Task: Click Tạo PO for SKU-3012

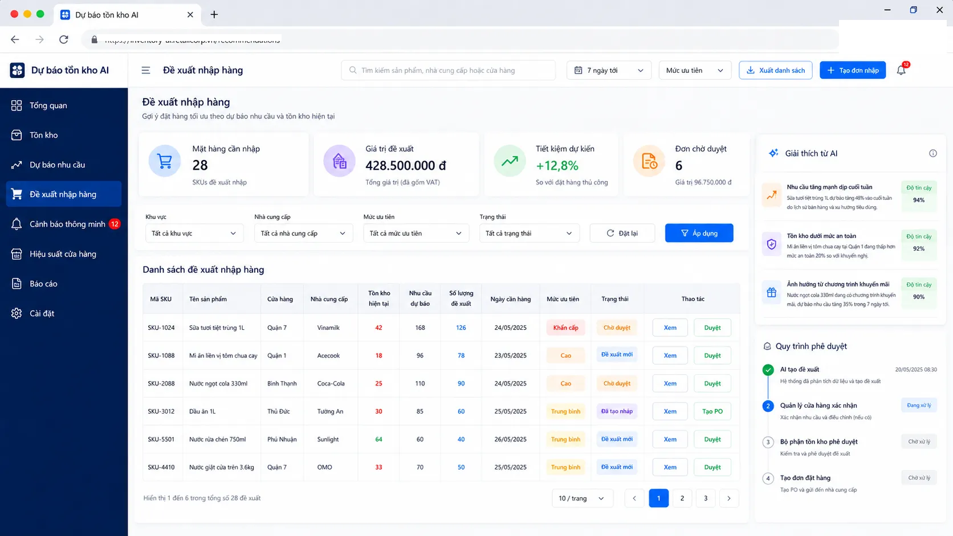Action: (x=712, y=411)
